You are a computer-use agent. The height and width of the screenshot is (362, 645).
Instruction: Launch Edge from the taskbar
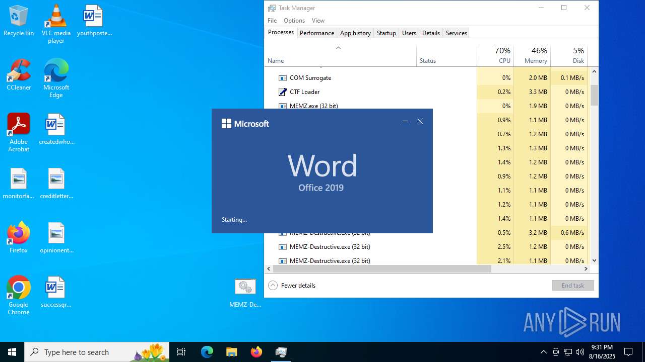click(x=207, y=352)
